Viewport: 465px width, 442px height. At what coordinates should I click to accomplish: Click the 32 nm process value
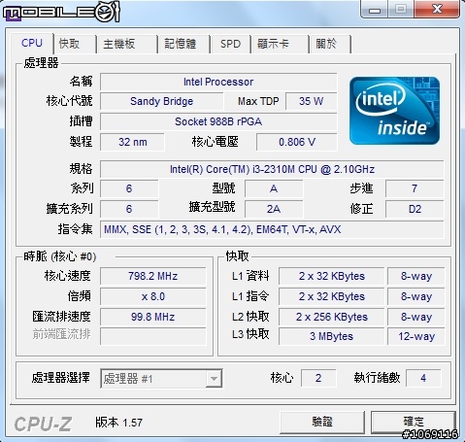(133, 142)
